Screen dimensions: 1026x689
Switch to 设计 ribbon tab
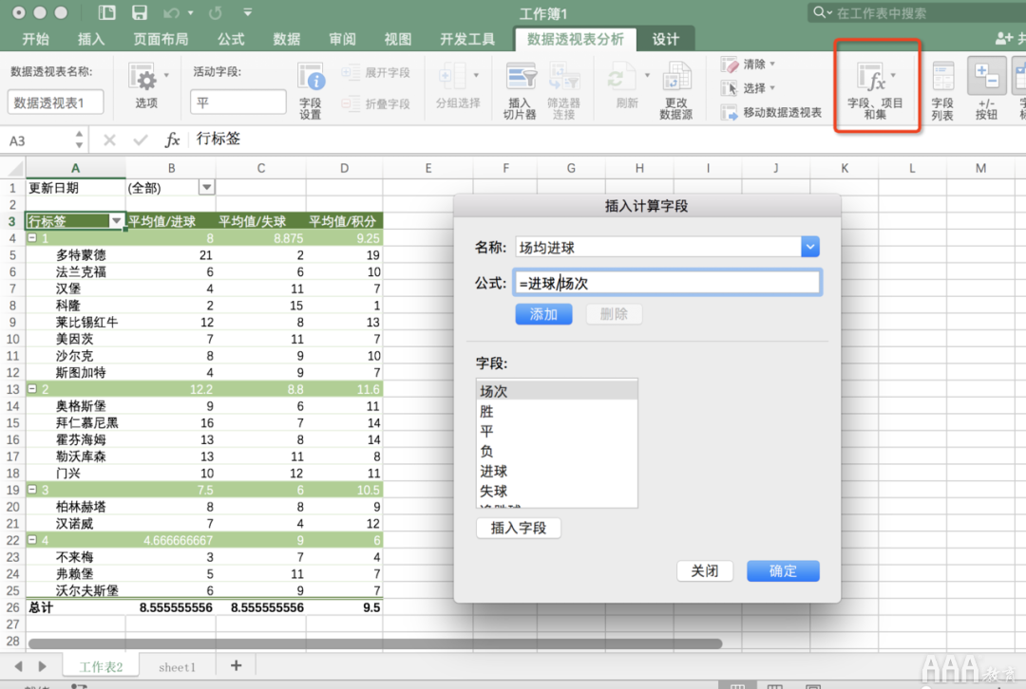665,39
